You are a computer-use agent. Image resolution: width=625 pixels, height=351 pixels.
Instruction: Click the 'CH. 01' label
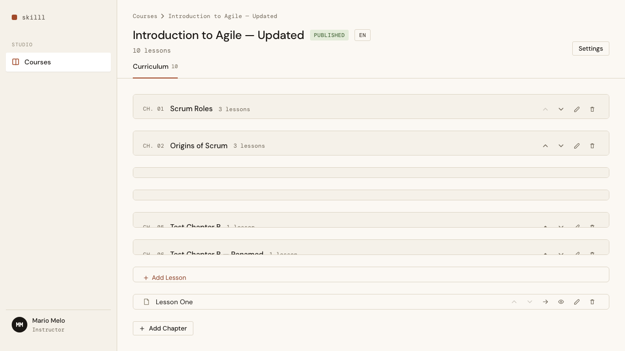[153, 109]
